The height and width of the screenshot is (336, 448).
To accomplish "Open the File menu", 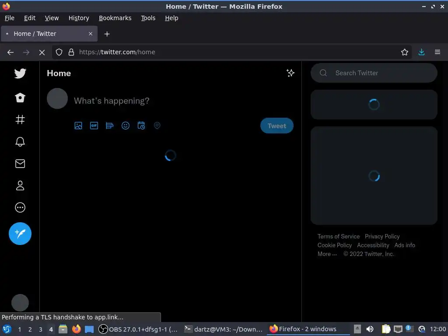I will tap(10, 18).
